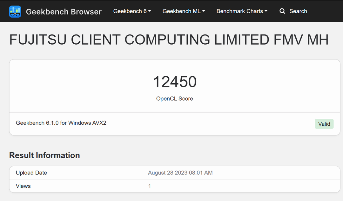
Task: Click the Search magnifying glass icon
Action: tap(282, 11)
